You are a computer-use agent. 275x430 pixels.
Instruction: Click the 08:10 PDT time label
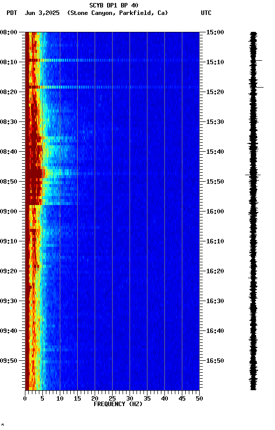[x=8, y=62]
